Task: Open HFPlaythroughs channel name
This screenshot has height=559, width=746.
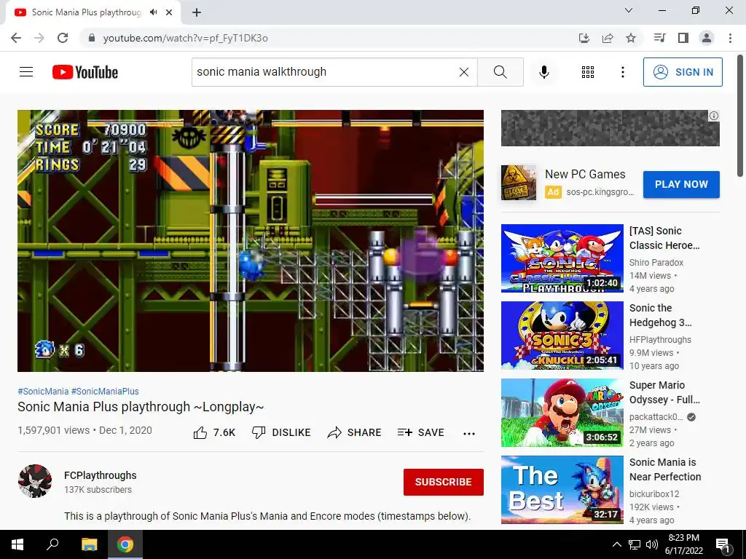Action: (x=660, y=339)
